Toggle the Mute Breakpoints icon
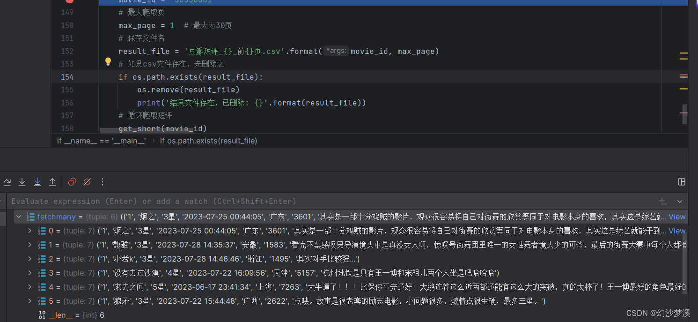Screen dimensions: 698x322 click(x=87, y=182)
